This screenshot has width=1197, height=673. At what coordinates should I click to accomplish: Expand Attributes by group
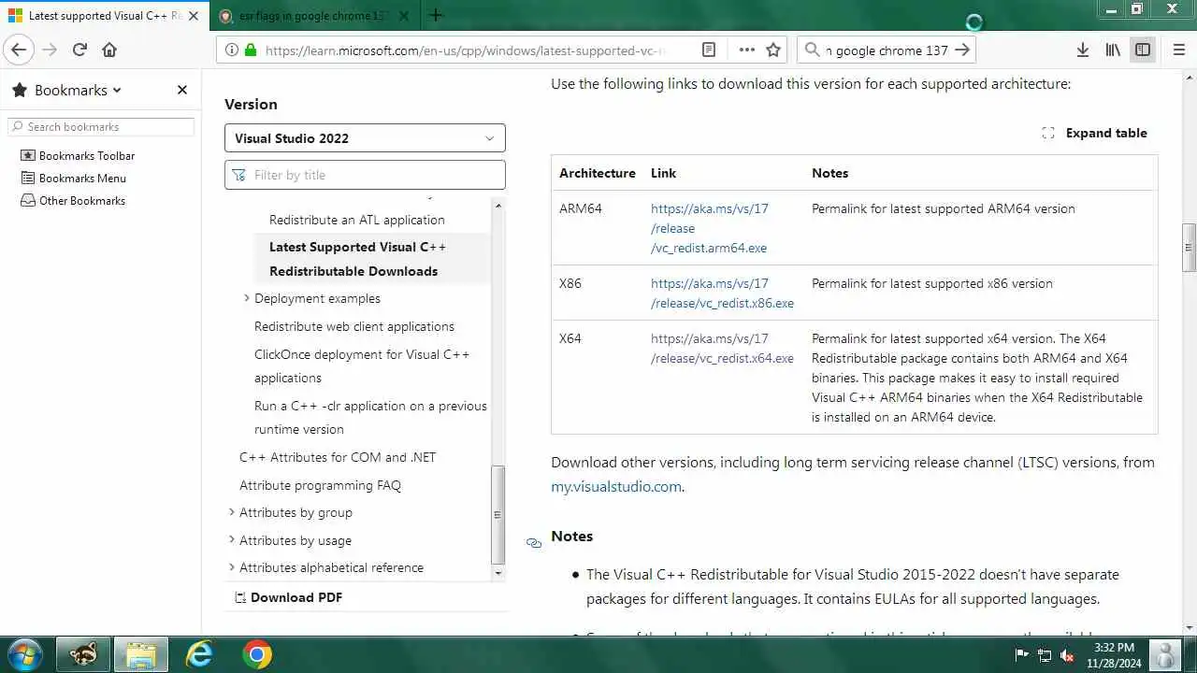[291, 512]
